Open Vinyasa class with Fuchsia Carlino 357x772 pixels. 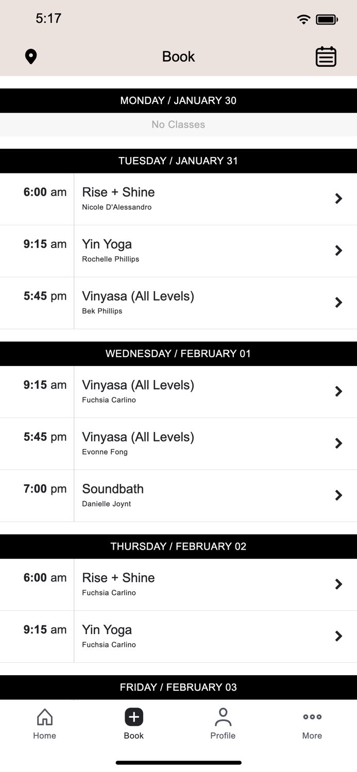click(x=138, y=391)
